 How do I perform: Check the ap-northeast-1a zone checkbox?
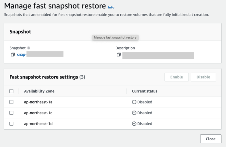point(11,102)
